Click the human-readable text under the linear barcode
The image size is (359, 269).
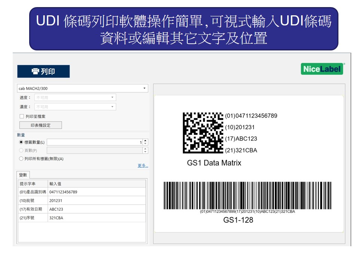click(248, 211)
